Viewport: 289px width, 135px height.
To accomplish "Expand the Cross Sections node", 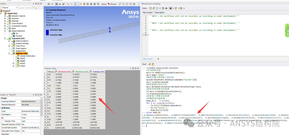I will (5, 23).
